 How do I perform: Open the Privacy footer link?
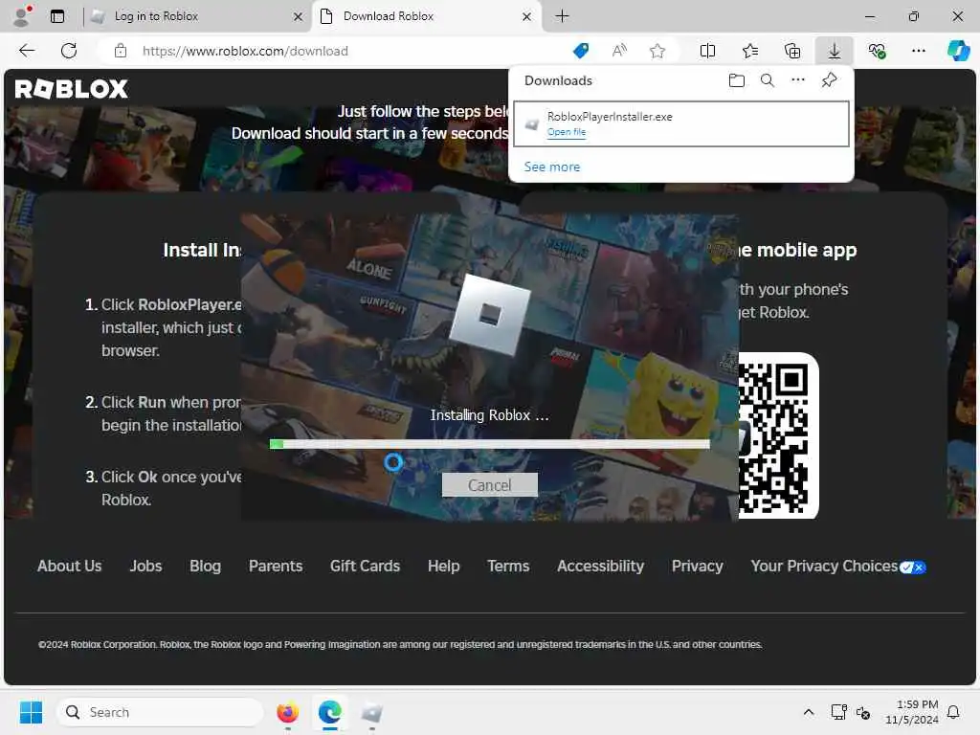click(697, 567)
